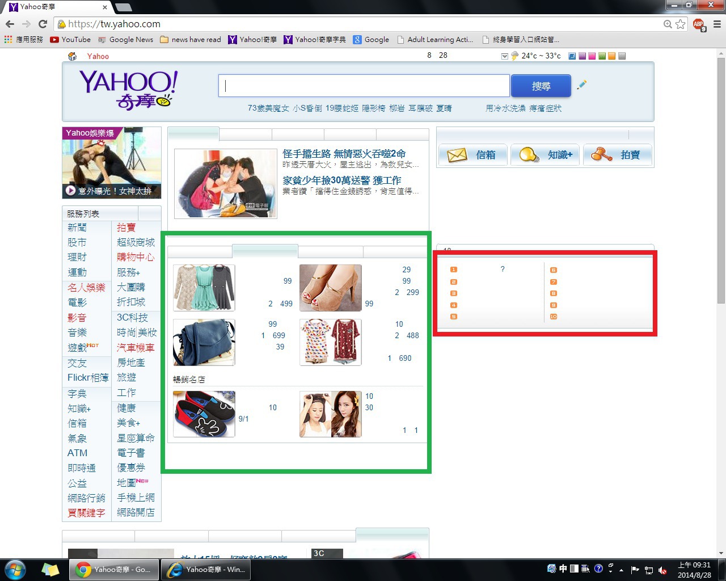Click the muted volume tray icon
The width and height of the screenshot is (726, 581).
662,570
